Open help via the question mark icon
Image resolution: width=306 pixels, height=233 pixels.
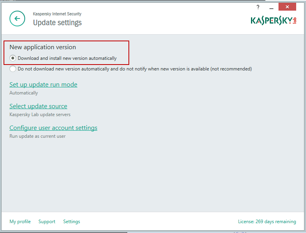tap(258, 7)
